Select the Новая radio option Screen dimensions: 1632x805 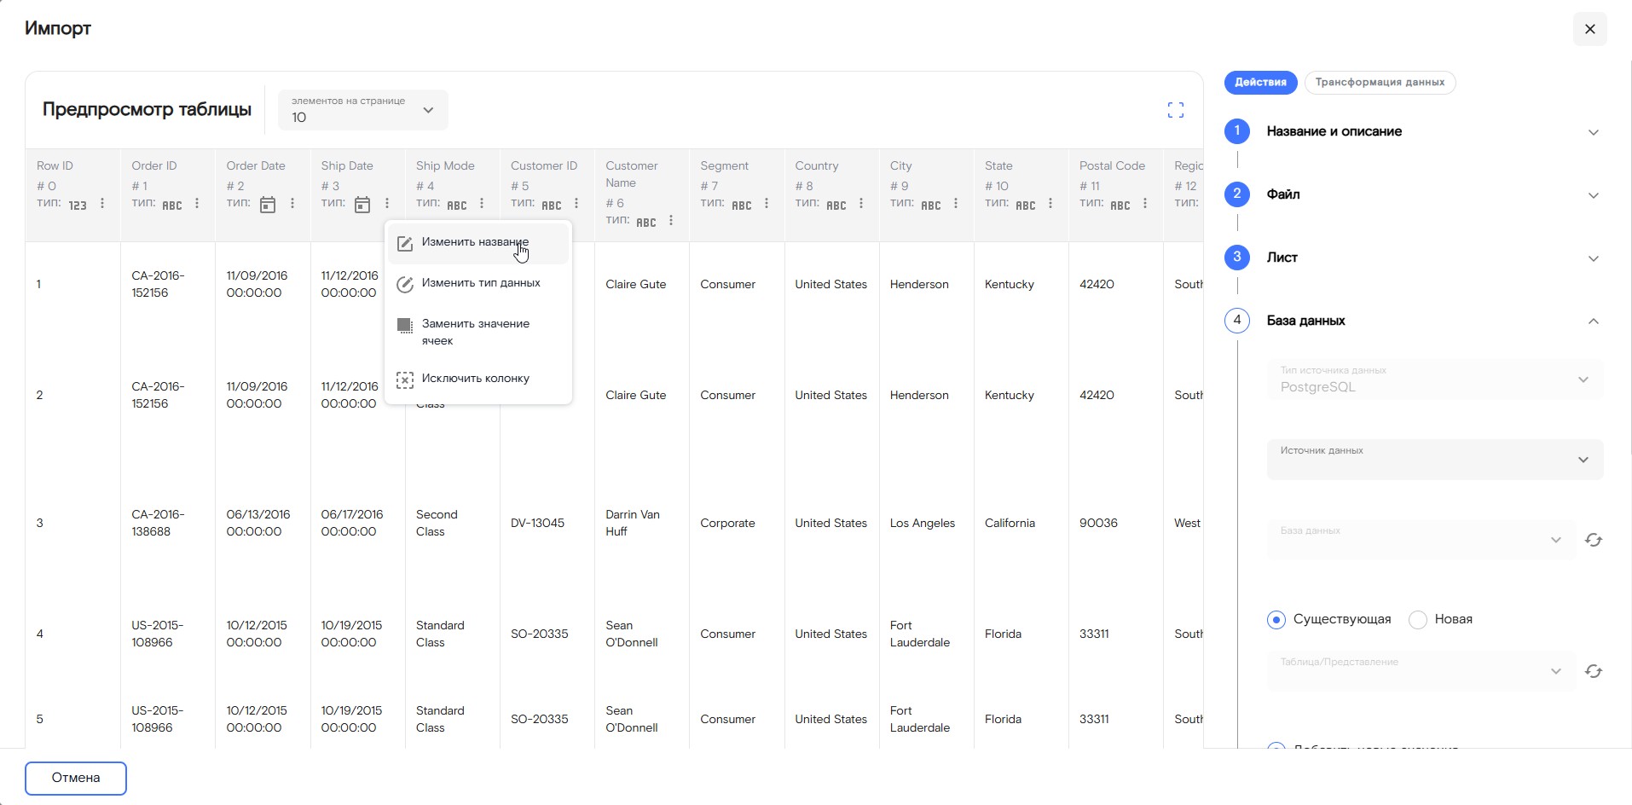point(1418,620)
